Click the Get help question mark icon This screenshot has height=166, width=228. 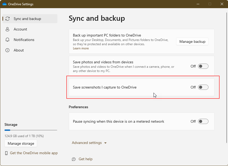74,159
